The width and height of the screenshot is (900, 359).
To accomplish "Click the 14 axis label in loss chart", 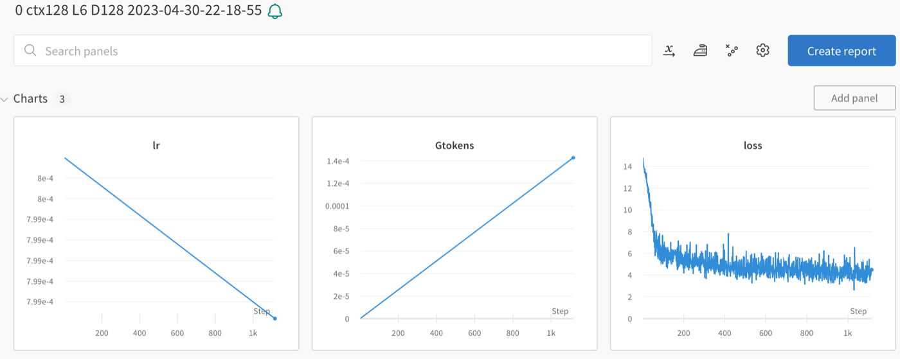I will 628,166.
